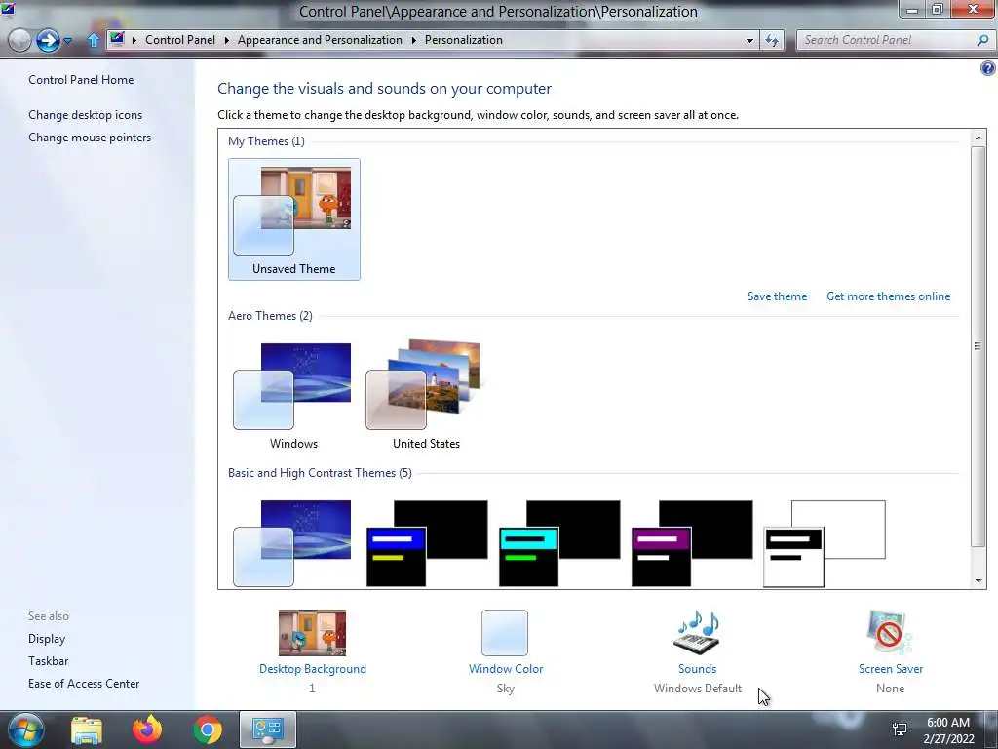Image resolution: width=998 pixels, height=749 pixels.
Task: Open Display under See also
Action: pos(47,638)
